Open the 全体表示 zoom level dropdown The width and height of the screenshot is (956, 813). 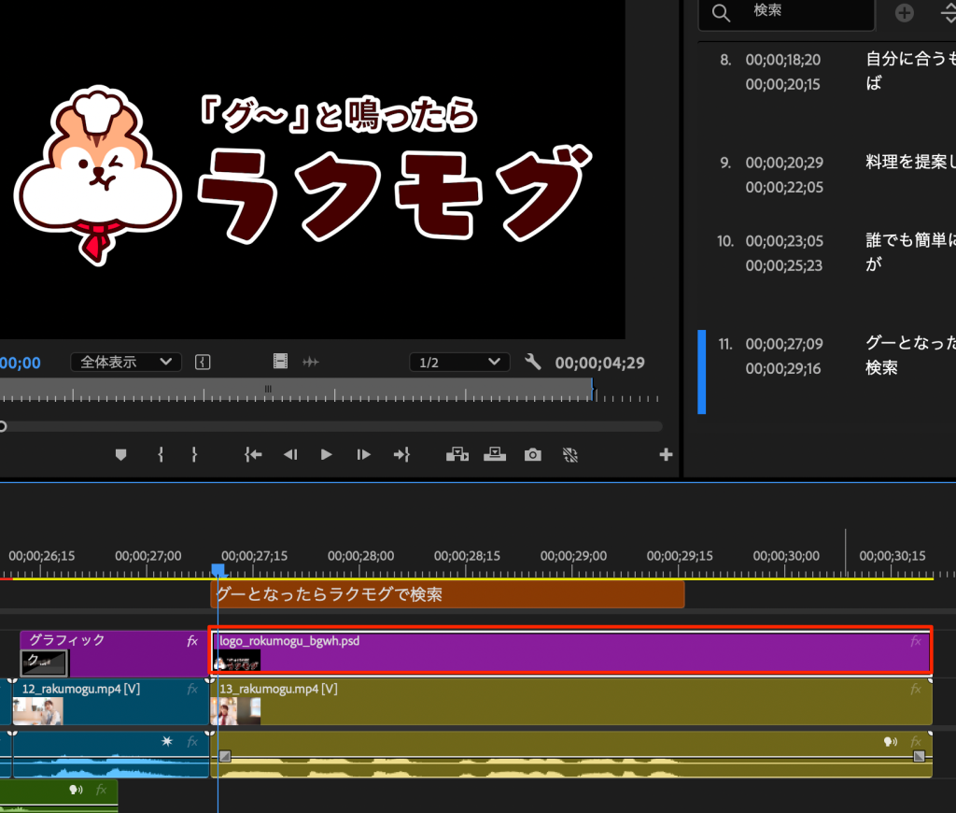click(x=126, y=362)
